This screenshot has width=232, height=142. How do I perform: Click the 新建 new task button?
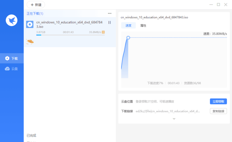click(x=36, y=5)
